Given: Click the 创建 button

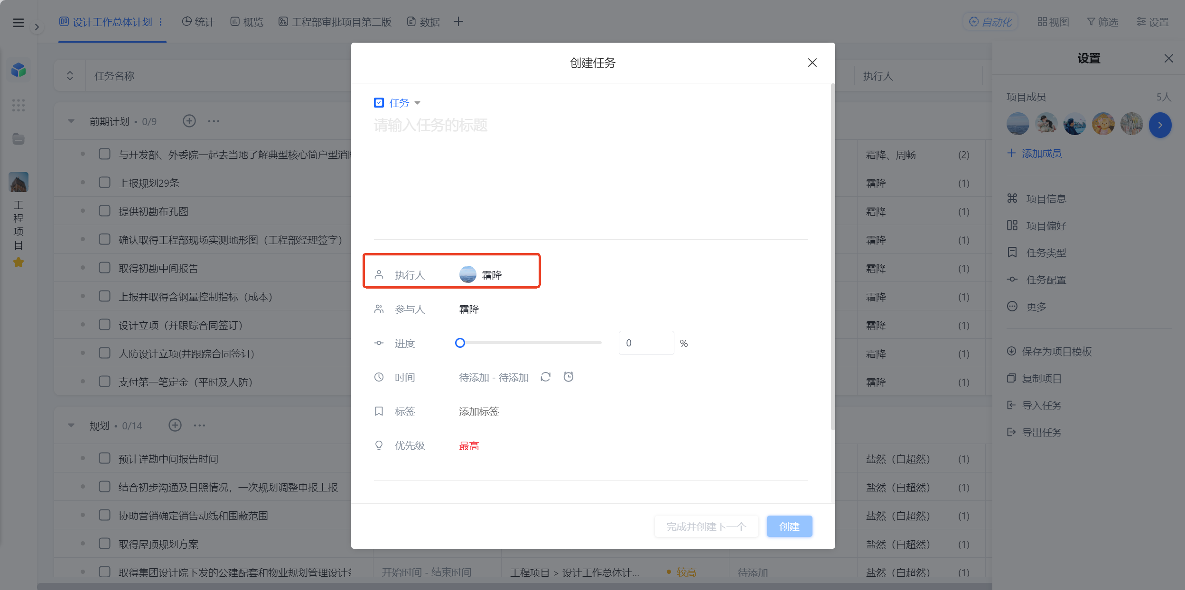Looking at the screenshot, I should (789, 526).
